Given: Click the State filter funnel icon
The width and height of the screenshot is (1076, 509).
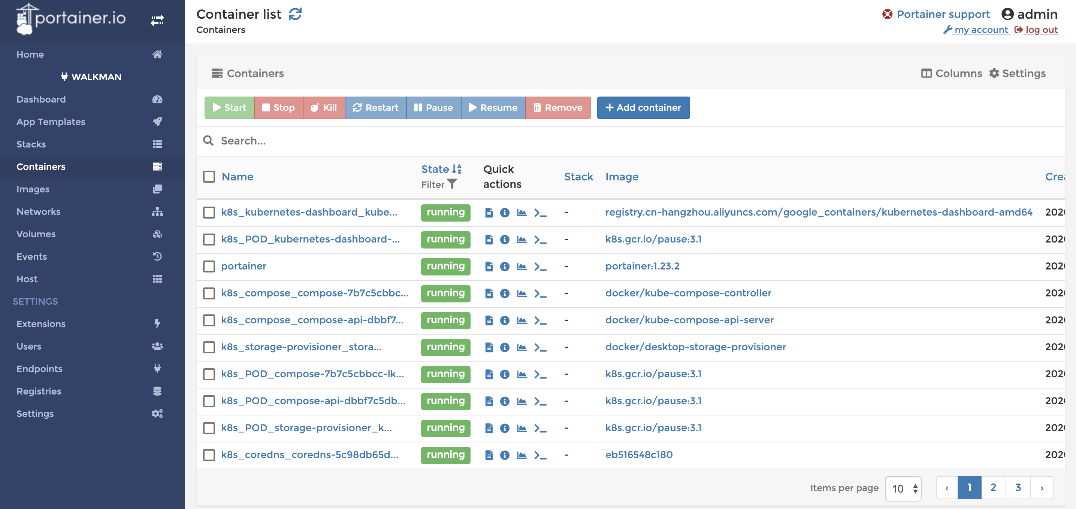Looking at the screenshot, I should (452, 184).
